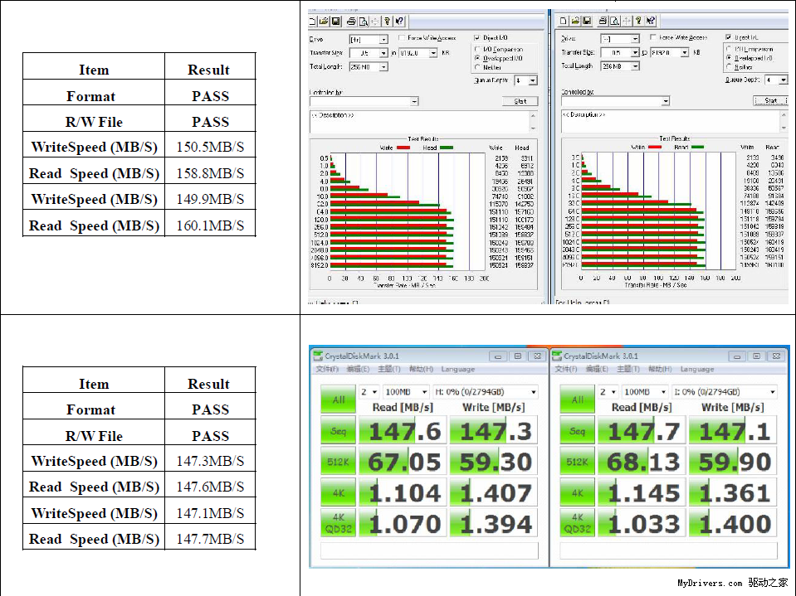Click the Description text field in right ATTO window
Image resolution: width=796 pixels, height=596 pixels.
coord(671,121)
